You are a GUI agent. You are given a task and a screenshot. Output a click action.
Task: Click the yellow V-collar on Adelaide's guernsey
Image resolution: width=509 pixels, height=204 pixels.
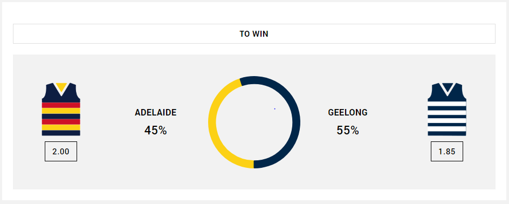pos(61,87)
